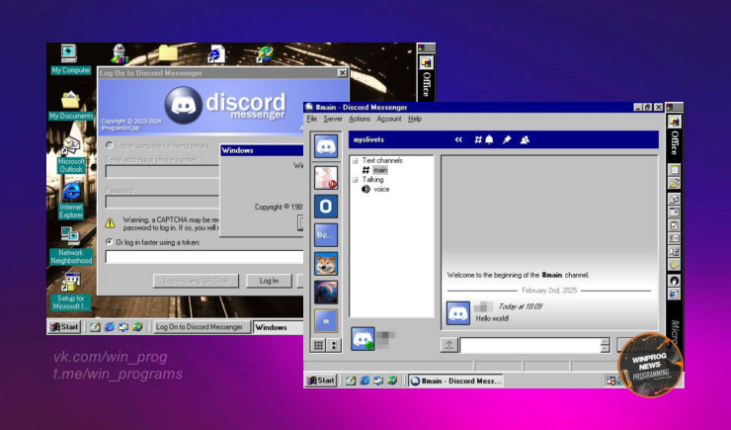Click the user avatar with green status dot

(363, 339)
